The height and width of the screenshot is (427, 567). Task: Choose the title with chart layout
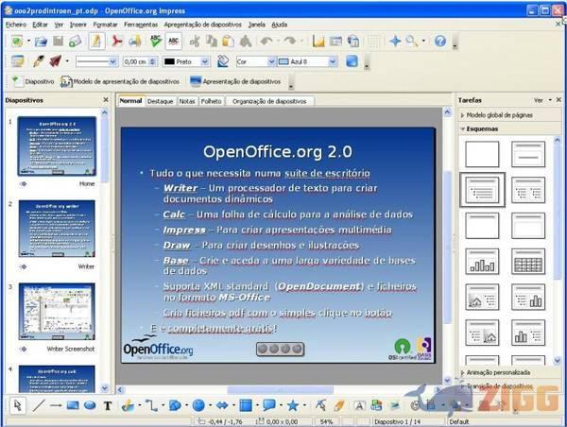pyautogui.click(x=482, y=261)
